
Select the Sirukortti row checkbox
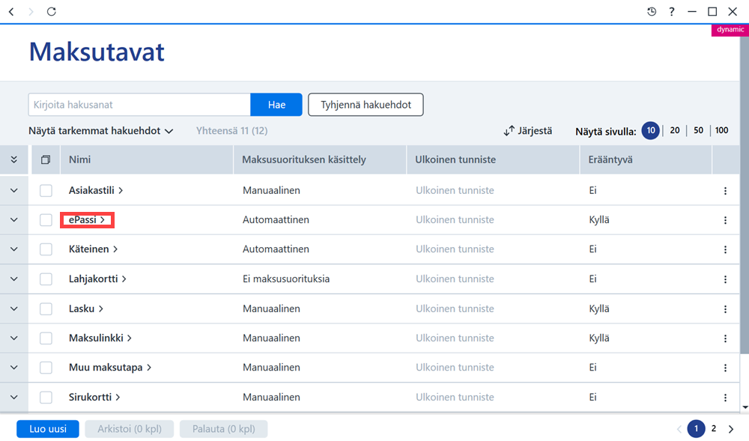point(46,397)
